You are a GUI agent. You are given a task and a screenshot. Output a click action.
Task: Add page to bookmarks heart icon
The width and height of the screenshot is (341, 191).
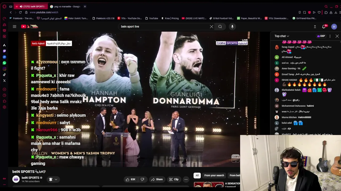319,12
